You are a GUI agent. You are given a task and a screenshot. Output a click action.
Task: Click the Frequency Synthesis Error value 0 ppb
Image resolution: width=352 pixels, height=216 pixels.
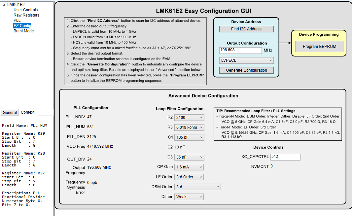(x=92, y=183)
